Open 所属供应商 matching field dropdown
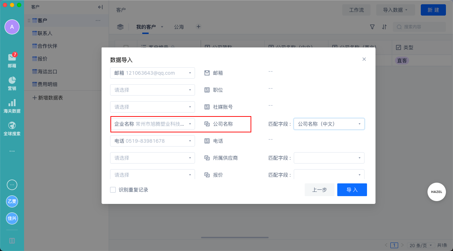 [x=329, y=158]
